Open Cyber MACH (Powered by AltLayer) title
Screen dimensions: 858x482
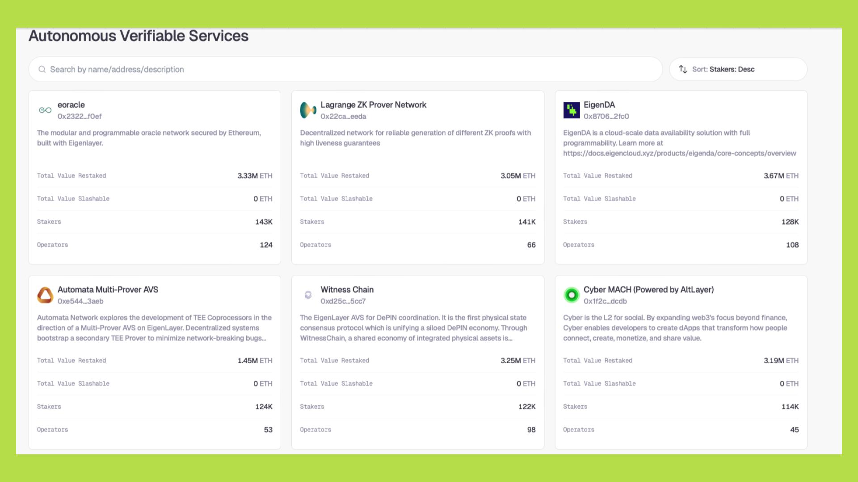coord(648,290)
